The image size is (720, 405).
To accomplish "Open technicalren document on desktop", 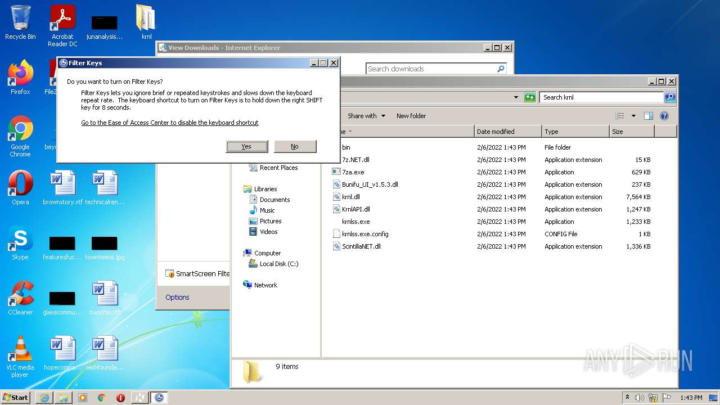I will click(105, 188).
